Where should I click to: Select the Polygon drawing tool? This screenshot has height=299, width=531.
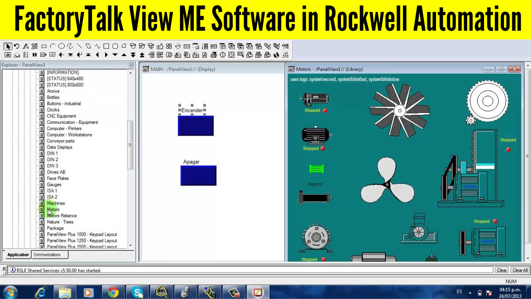coord(88,46)
